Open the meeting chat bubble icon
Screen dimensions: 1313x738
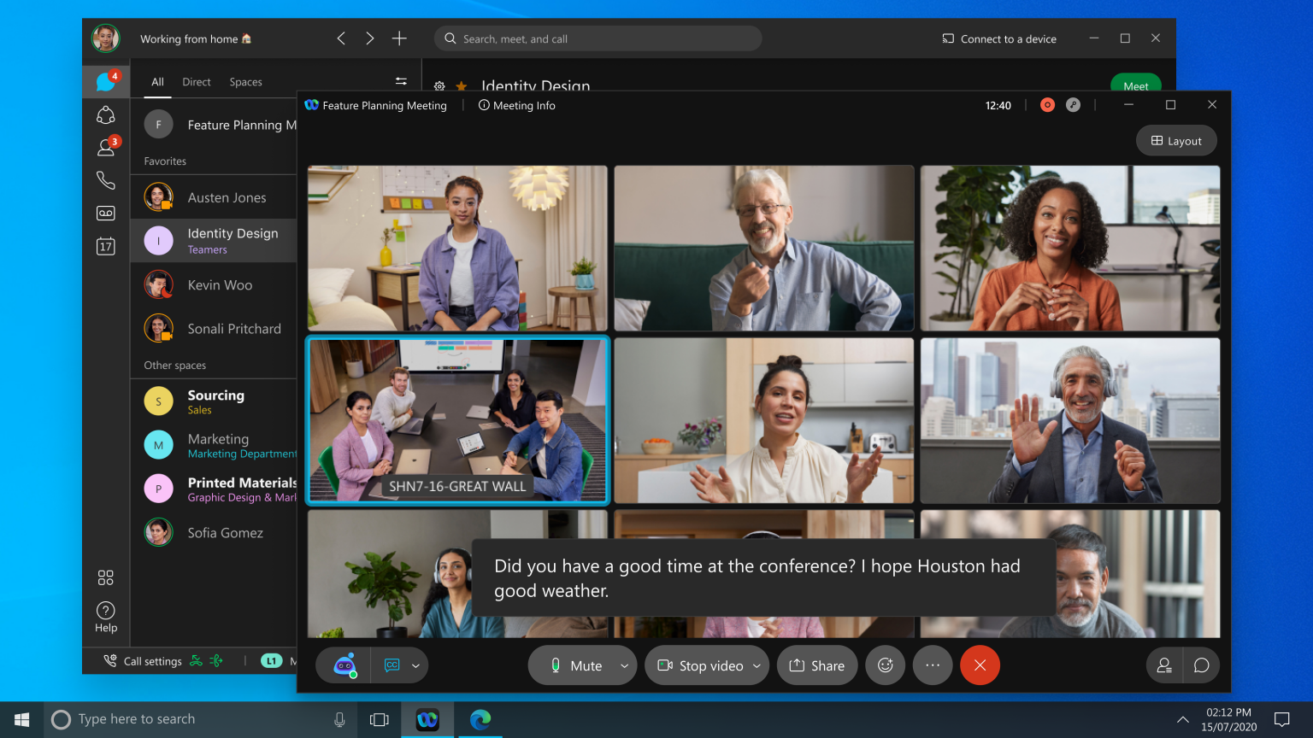tap(1201, 665)
